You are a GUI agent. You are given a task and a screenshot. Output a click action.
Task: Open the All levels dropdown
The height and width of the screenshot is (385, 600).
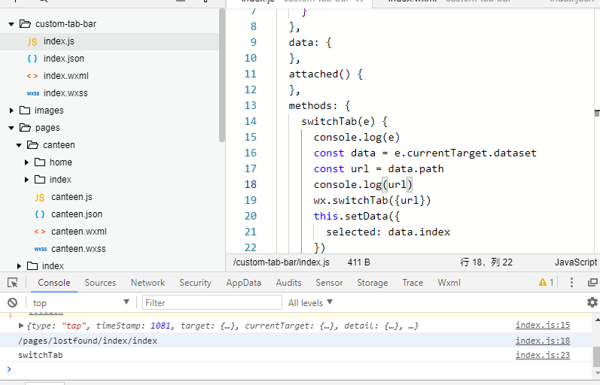coord(310,303)
